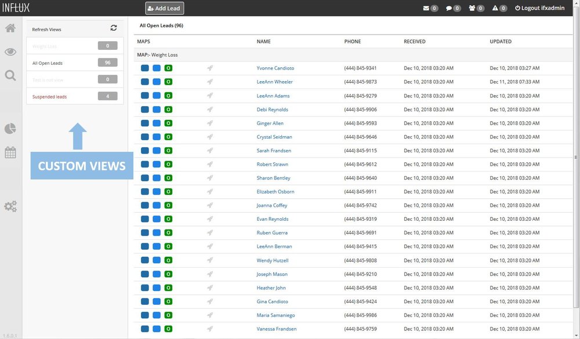Click the PHONE column header

(x=353, y=41)
